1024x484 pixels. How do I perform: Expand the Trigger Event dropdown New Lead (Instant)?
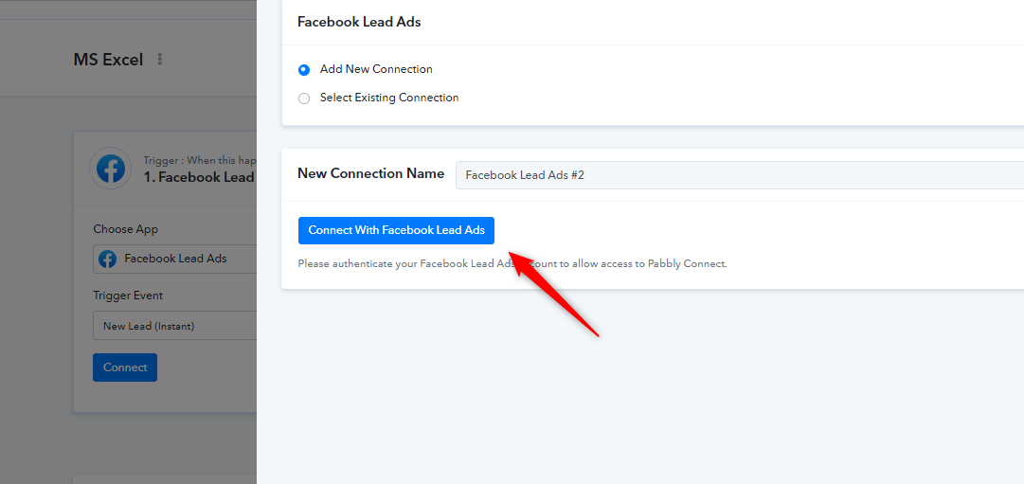[x=175, y=325]
